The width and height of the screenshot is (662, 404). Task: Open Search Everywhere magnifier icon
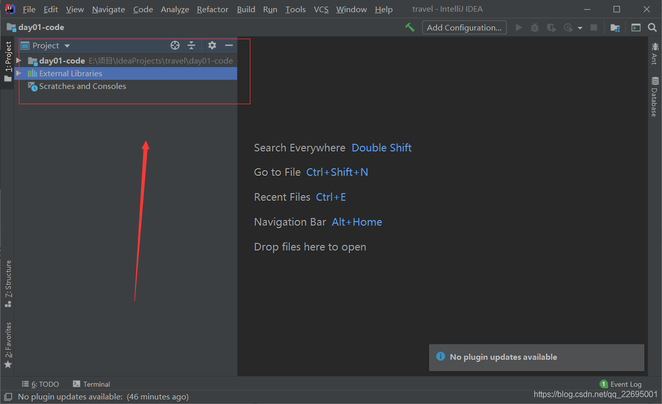point(652,27)
